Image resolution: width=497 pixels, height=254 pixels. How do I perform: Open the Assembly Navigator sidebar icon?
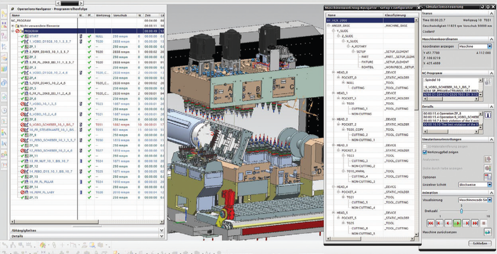tap(4, 14)
